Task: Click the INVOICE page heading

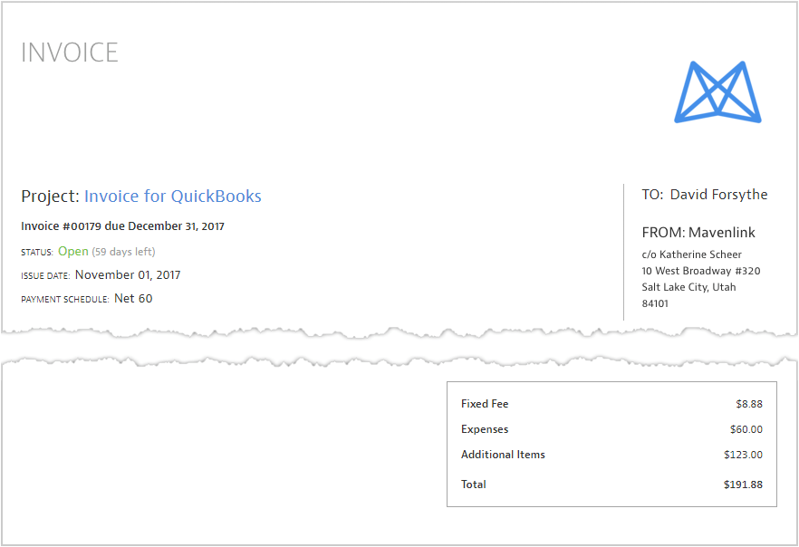Action: tap(70, 53)
